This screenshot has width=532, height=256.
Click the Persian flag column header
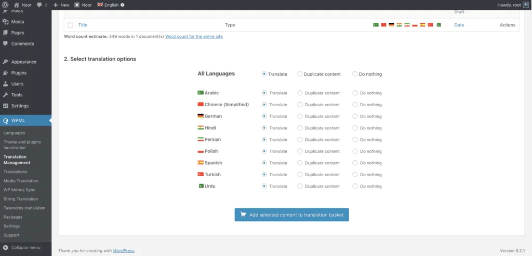point(407,25)
